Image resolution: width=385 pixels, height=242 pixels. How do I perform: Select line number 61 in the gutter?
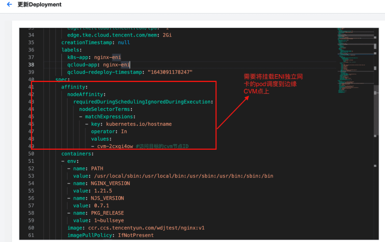pyautogui.click(x=31, y=235)
